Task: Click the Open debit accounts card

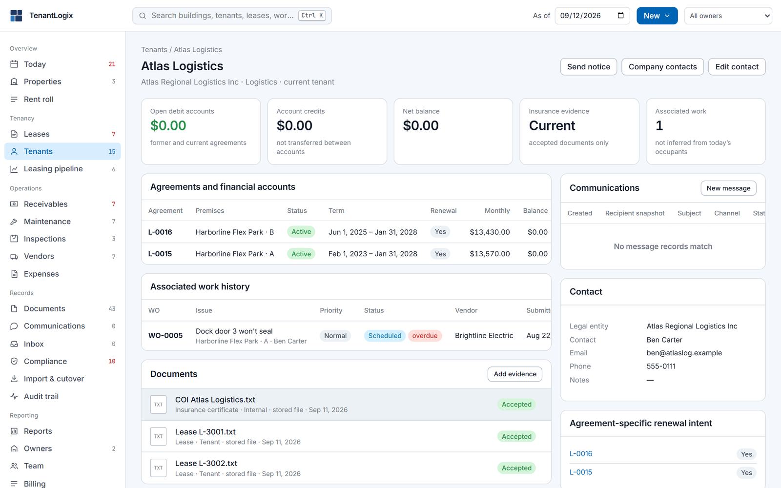Action: tap(201, 132)
